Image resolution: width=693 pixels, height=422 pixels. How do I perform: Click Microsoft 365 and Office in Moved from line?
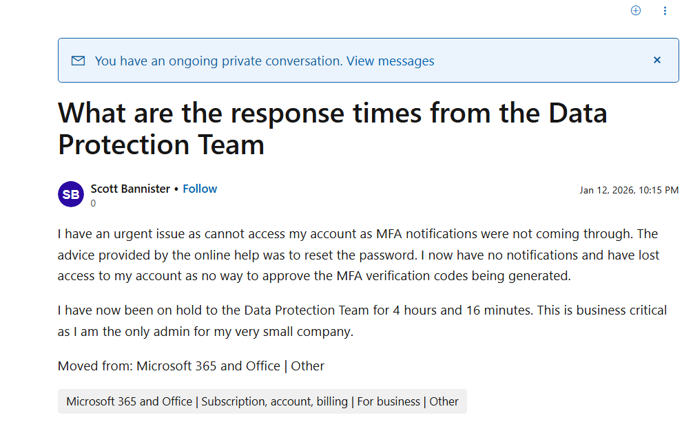[x=209, y=366]
